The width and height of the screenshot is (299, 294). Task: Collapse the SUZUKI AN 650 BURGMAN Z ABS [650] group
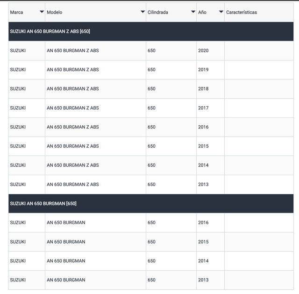pos(50,31)
